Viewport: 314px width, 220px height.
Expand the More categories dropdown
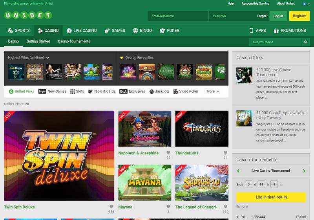pos(213,92)
